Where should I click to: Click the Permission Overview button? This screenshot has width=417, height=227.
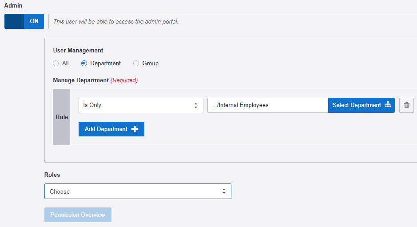tap(78, 215)
